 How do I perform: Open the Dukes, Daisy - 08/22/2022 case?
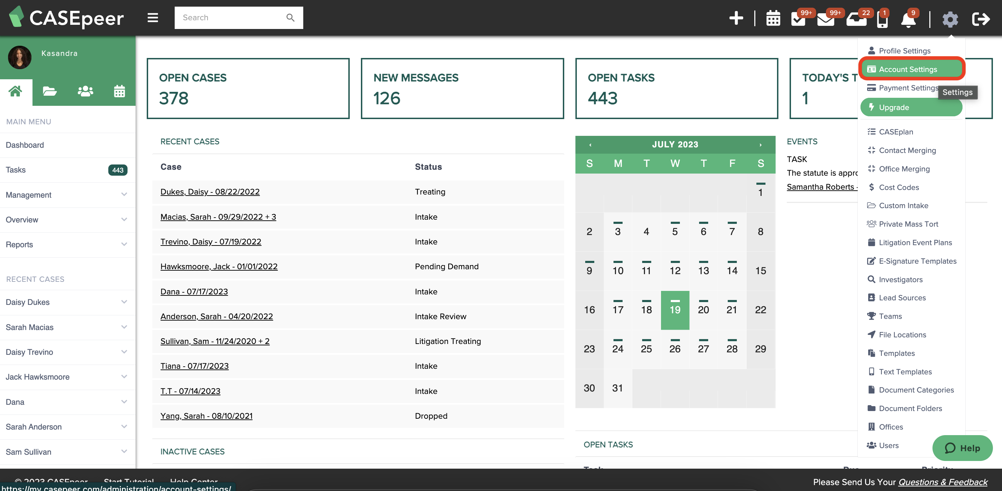[210, 191]
